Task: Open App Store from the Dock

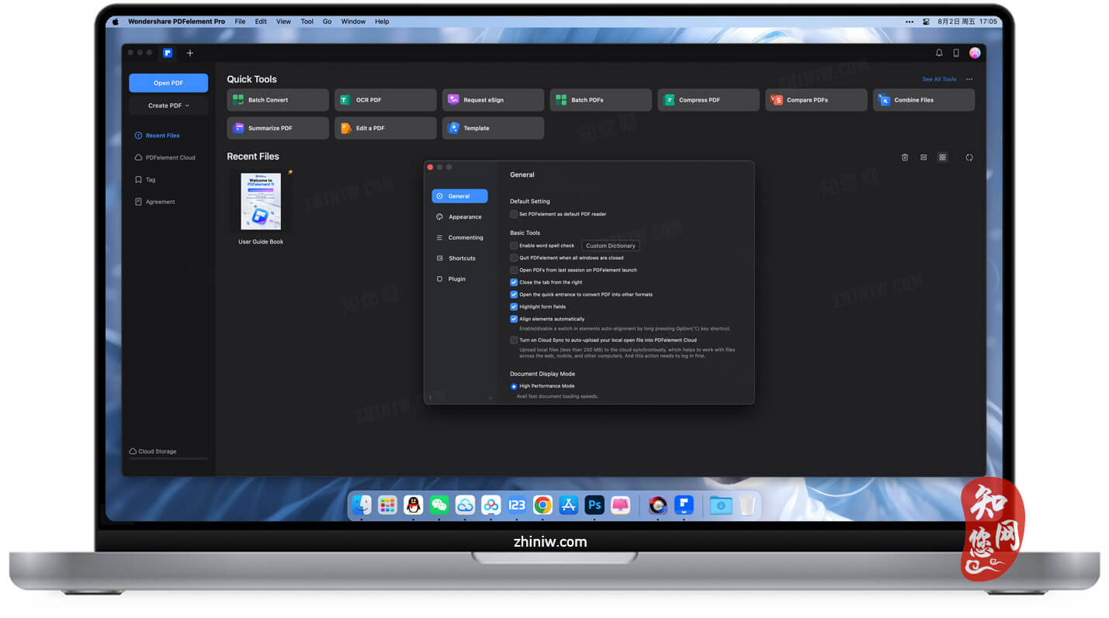Action: click(x=569, y=506)
